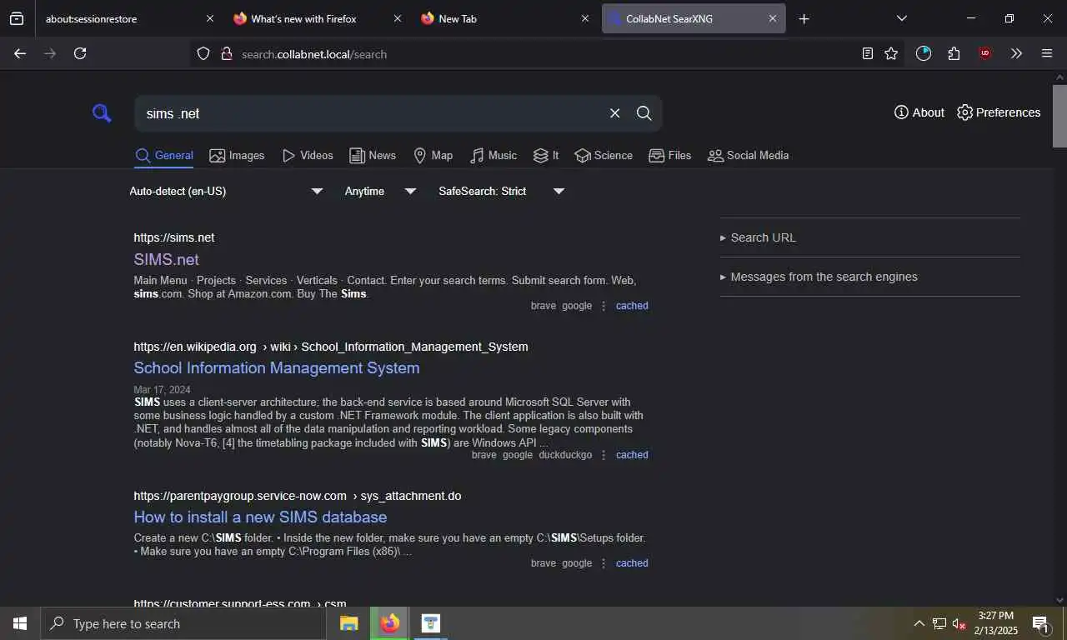This screenshot has width=1067, height=640.
Task: Show site connection lock info
Action: click(x=225, y=54)
